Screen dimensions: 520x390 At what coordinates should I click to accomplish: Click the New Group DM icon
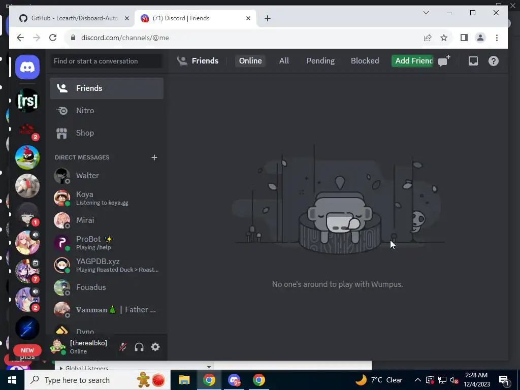[x=444, y=61]
